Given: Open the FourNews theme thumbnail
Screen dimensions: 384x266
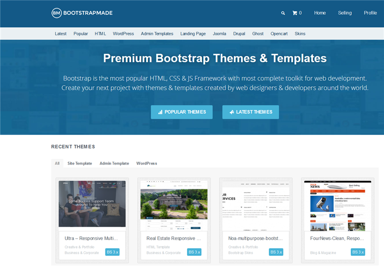Looking at the screenshot, I should point(337,206).
